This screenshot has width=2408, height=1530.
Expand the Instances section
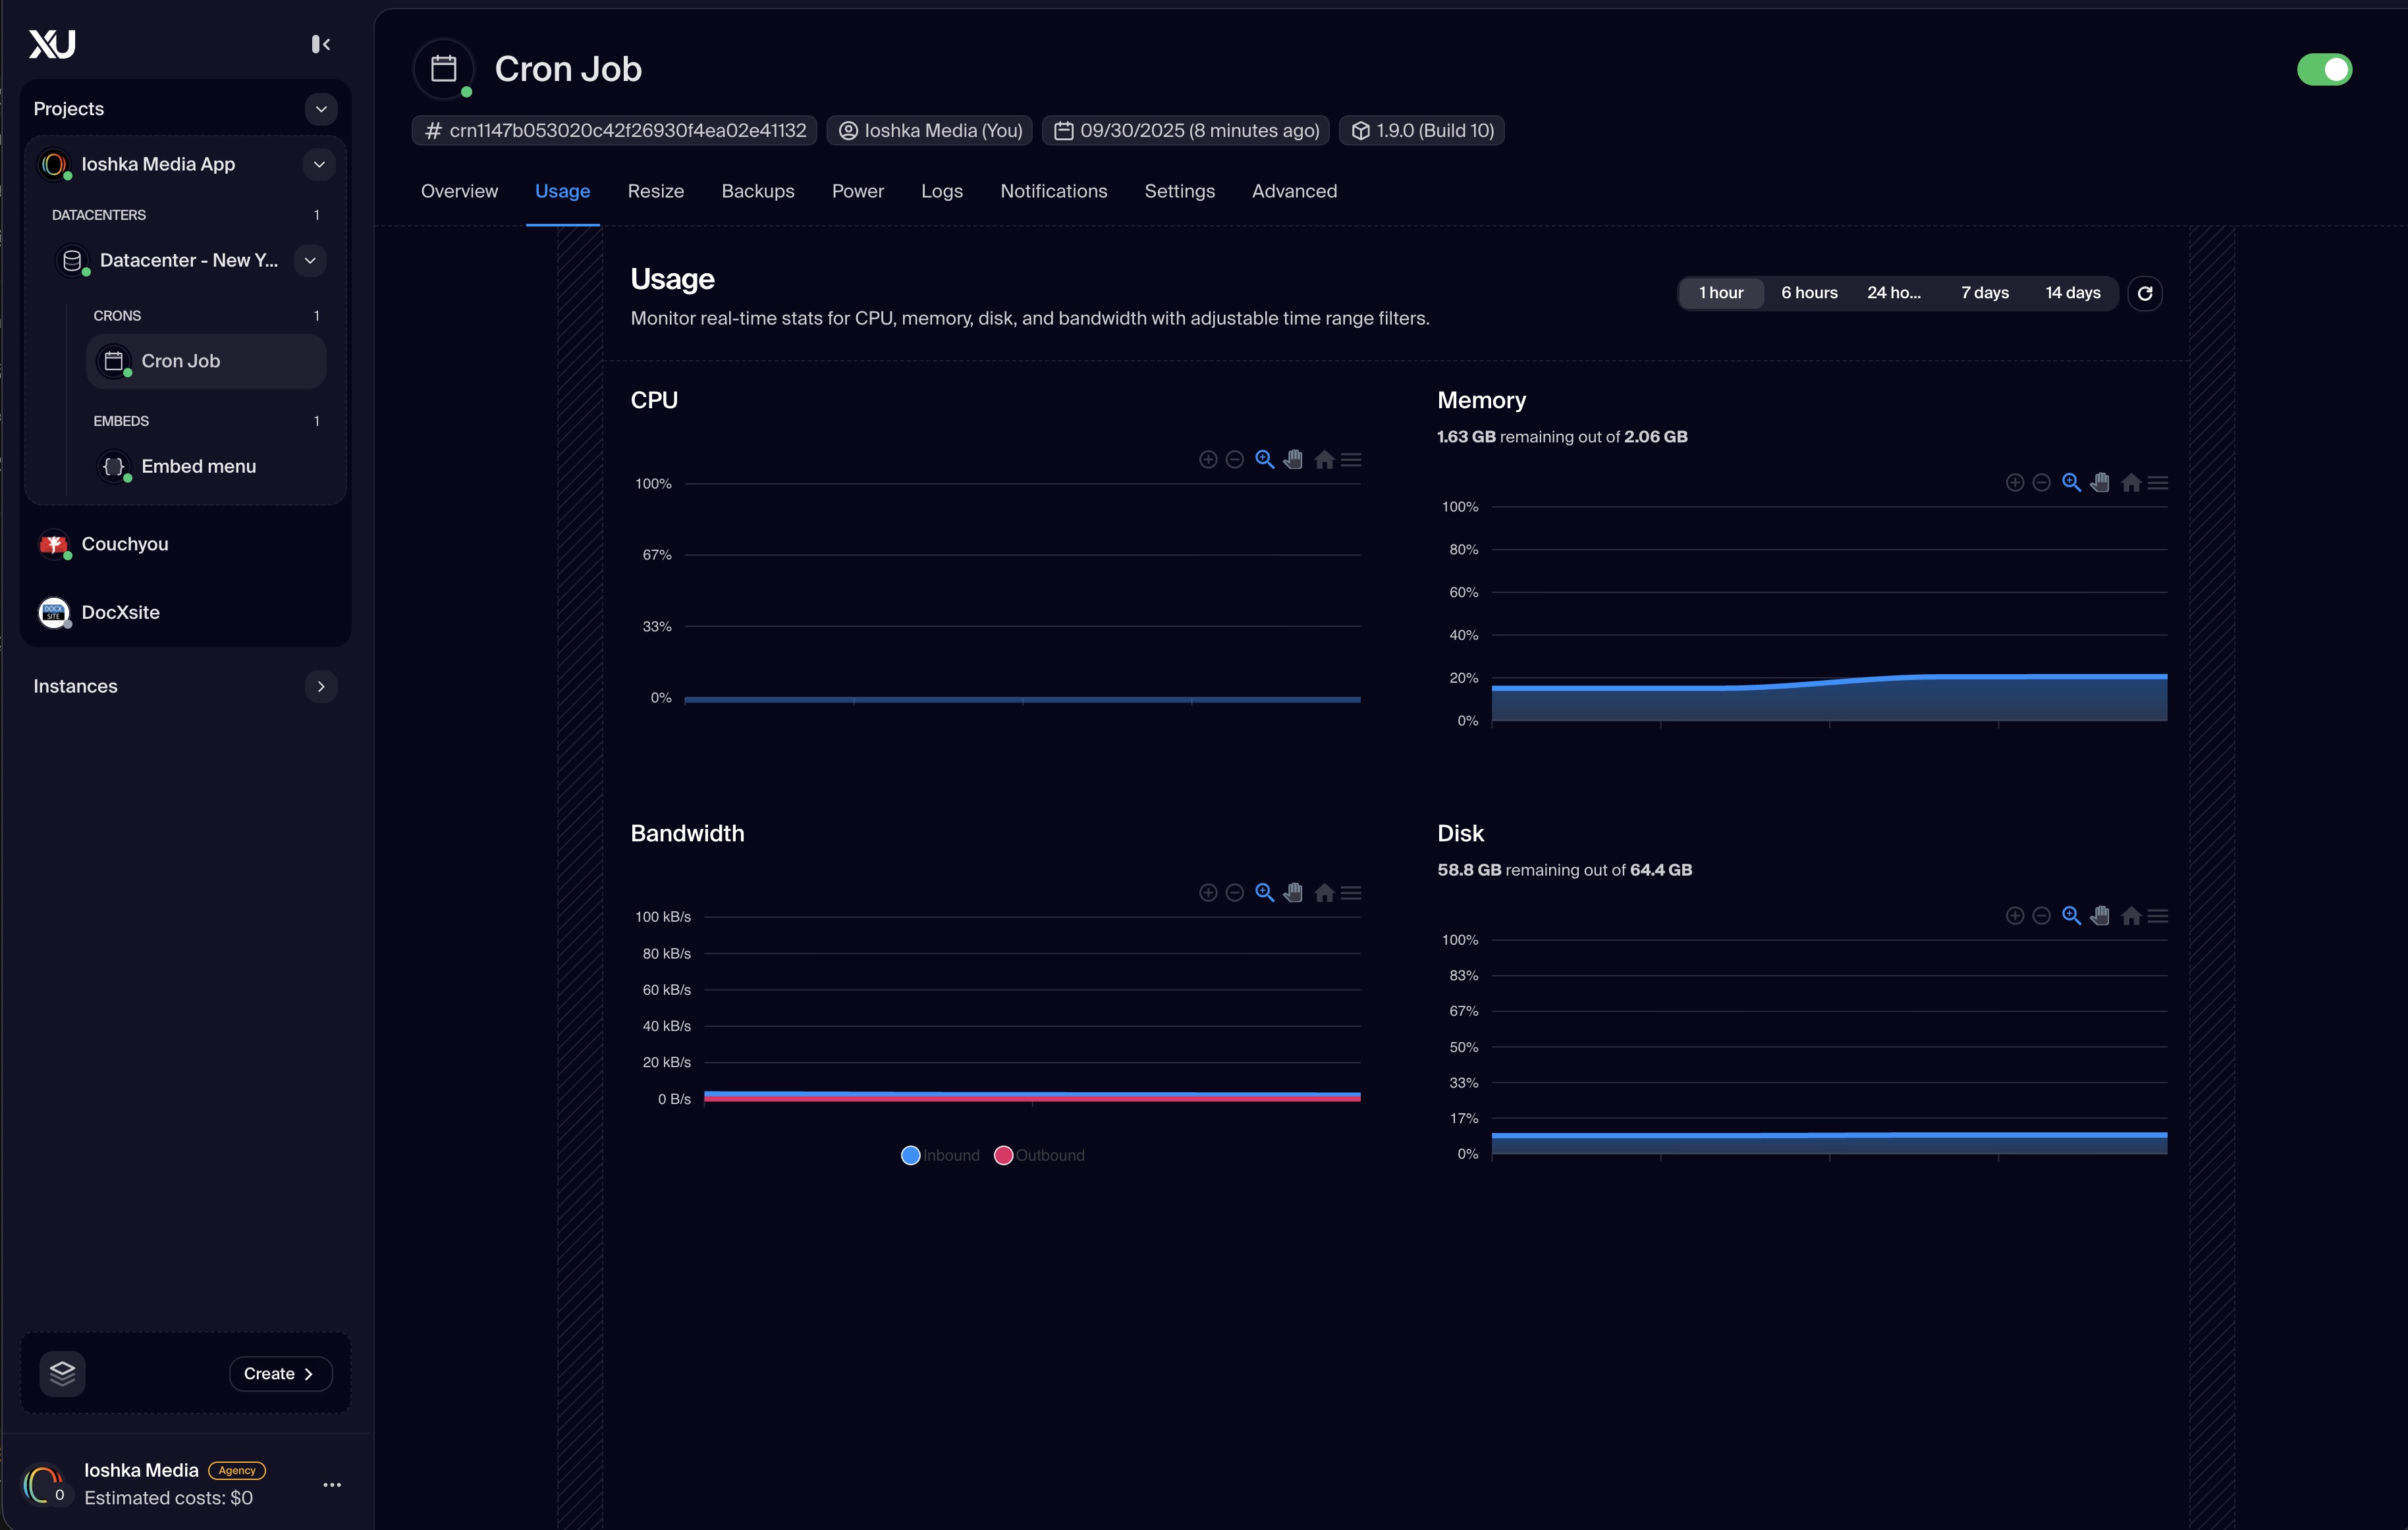(321, 687)
